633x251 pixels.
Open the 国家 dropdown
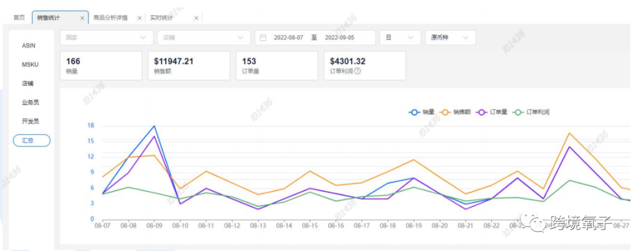107,38
